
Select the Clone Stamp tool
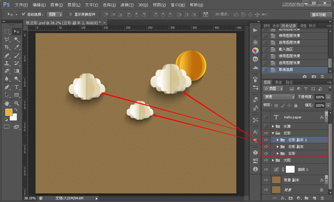(7, 63)
